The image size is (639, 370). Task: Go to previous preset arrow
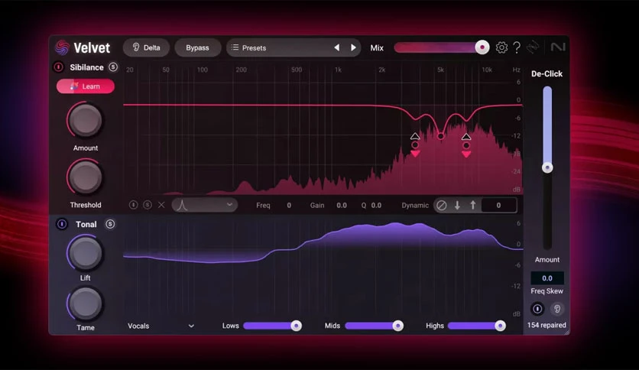pos(336,47)
